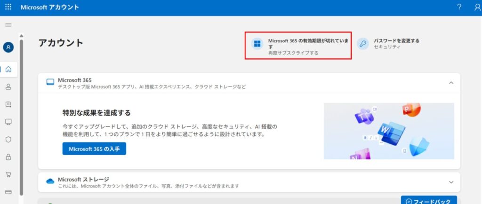Toggle the hamburger navigation menu
The height and width of the screenshot is (204, 482).
[x=8, y=25]
